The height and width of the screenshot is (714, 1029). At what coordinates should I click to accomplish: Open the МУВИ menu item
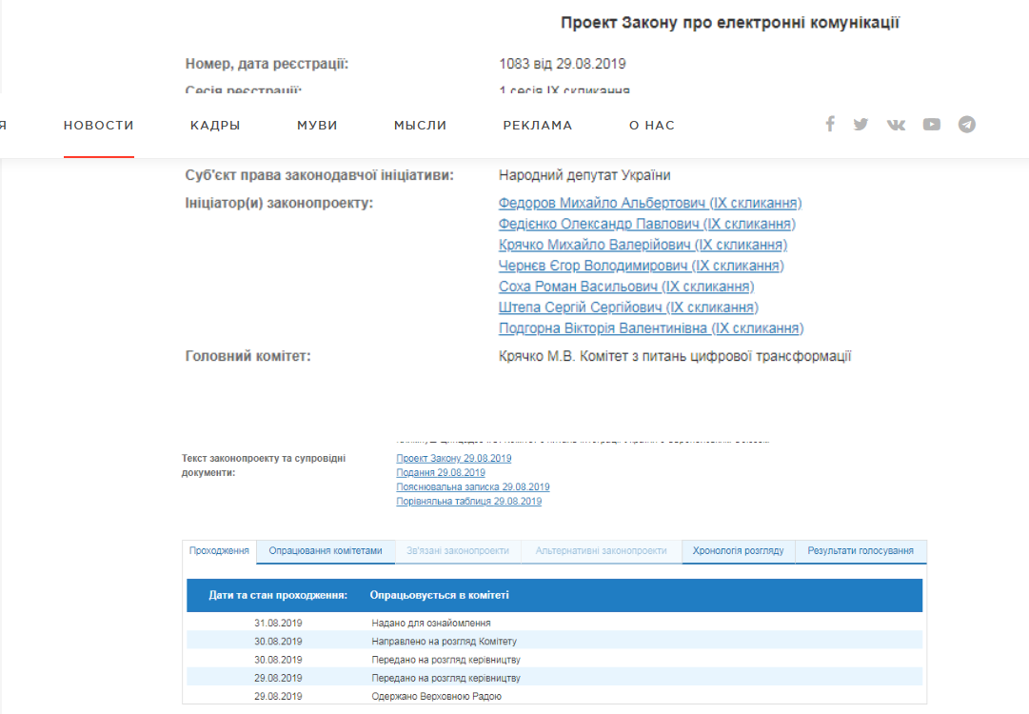(317, 126)
